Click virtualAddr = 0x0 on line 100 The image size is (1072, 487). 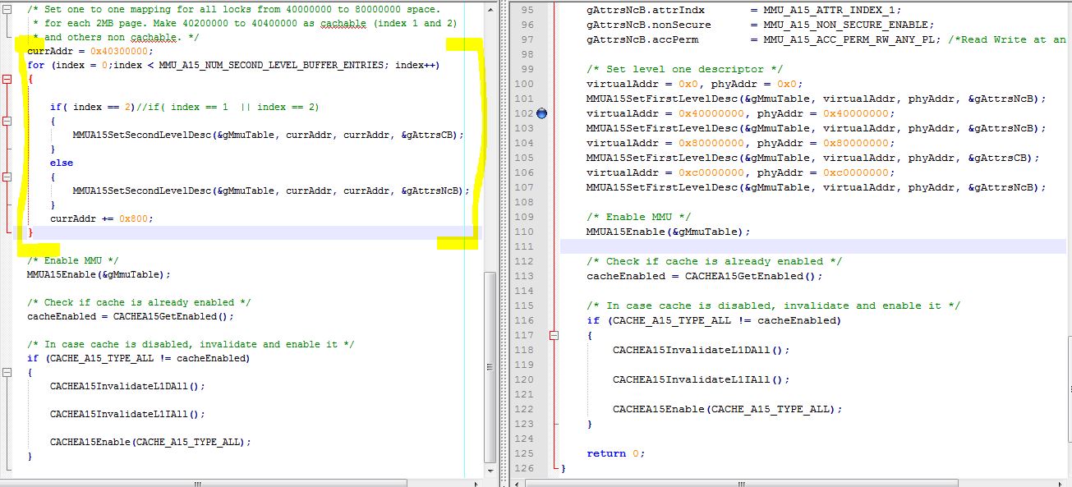[x=694, y=84]
